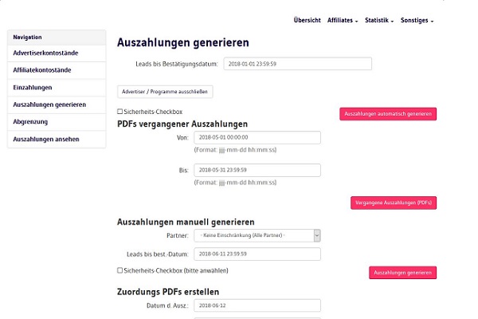Open the Übersicht menu item
Screen dimensions: 478x319
(x=307, y=20)
